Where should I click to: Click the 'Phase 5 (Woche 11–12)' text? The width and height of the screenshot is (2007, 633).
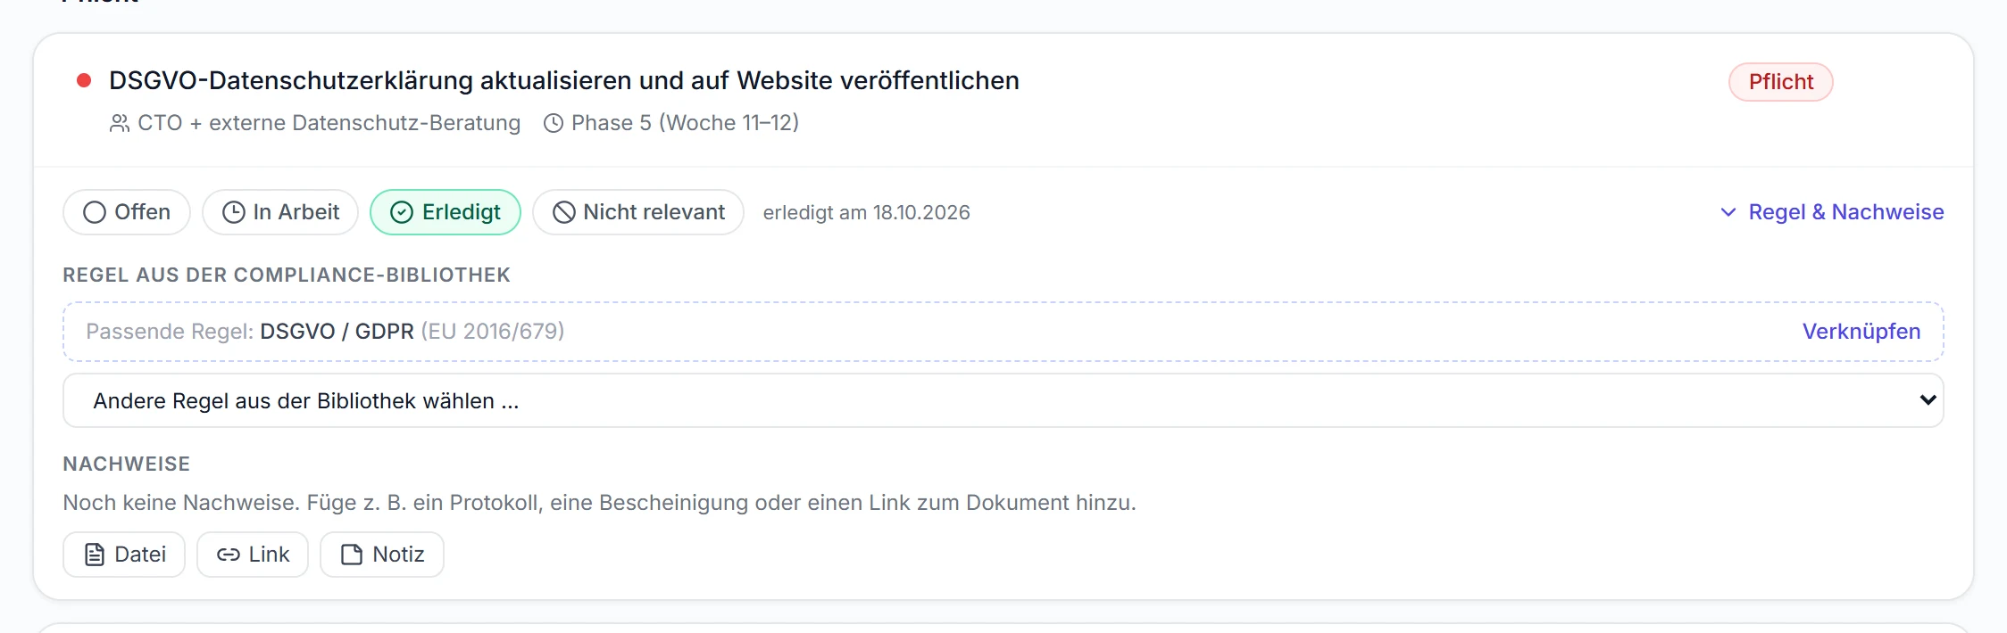685,123
